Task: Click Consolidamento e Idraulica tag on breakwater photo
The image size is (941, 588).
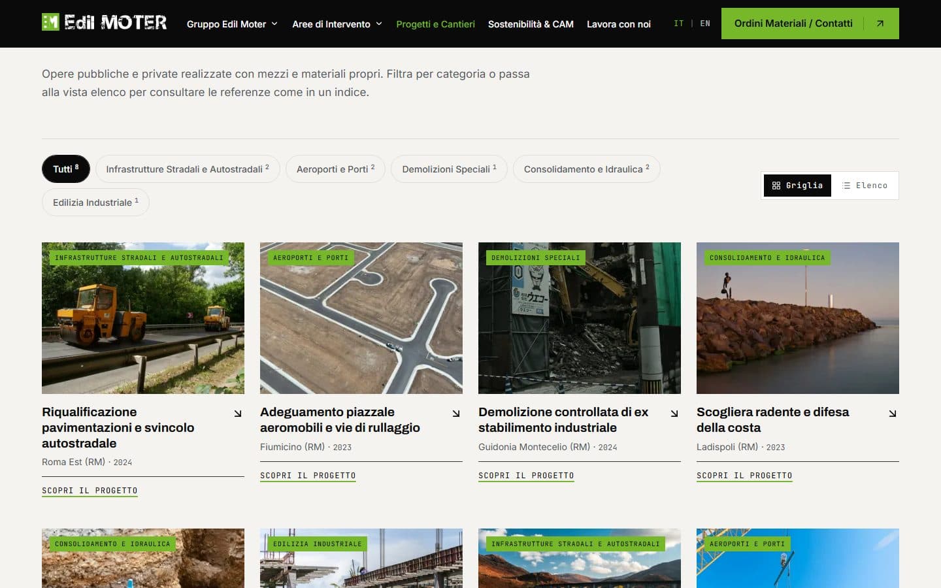Action: pyautogui.click(x=767, y=258)
